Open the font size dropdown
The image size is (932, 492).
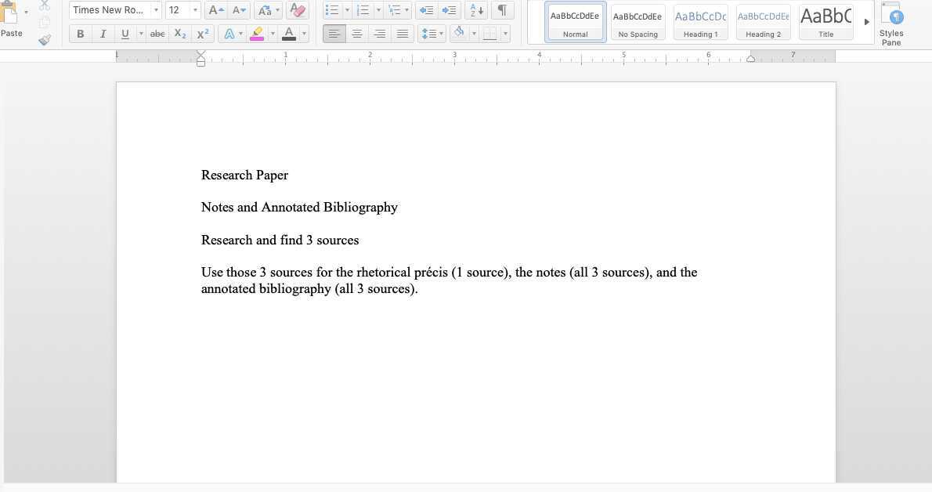pyautogui.click(x=195, y=10)
